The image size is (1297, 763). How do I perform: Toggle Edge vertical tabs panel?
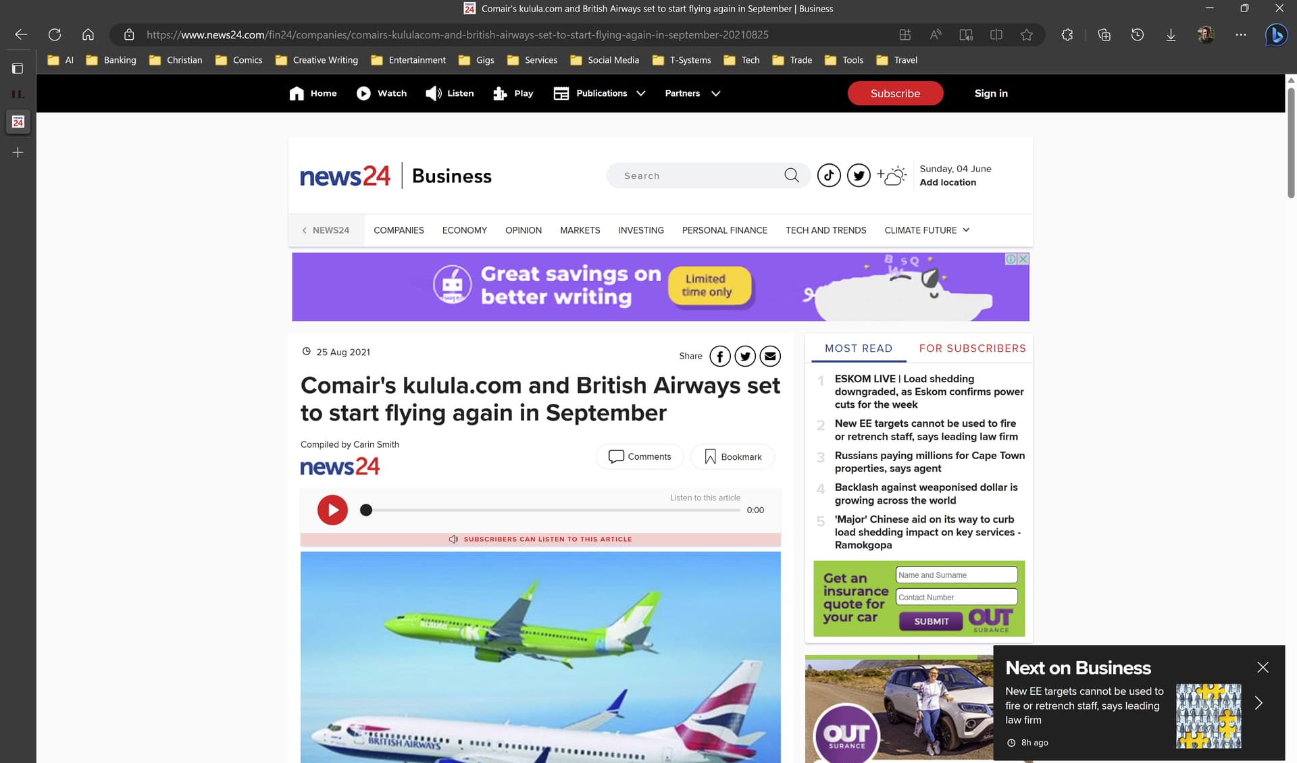coord(18,68)
